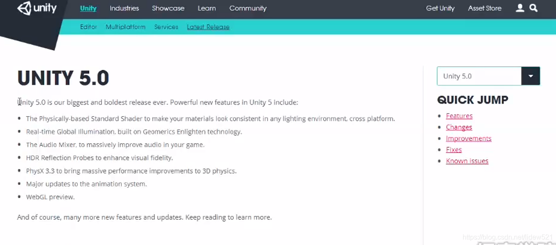Click the animation system updates bullet
The image size is (556, 245).
(x=86, y=184)
